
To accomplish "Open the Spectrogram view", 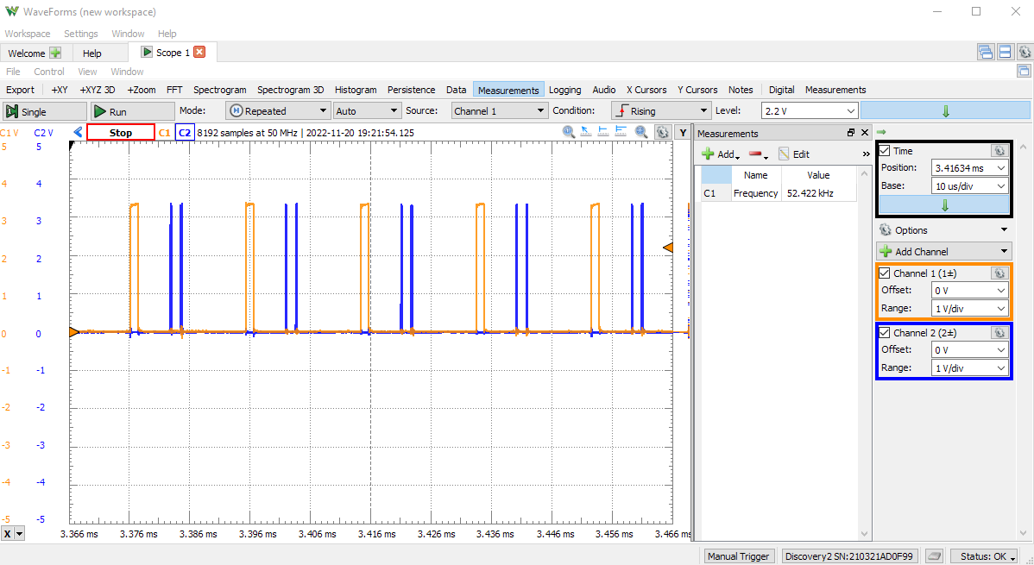I will (219, 90).
